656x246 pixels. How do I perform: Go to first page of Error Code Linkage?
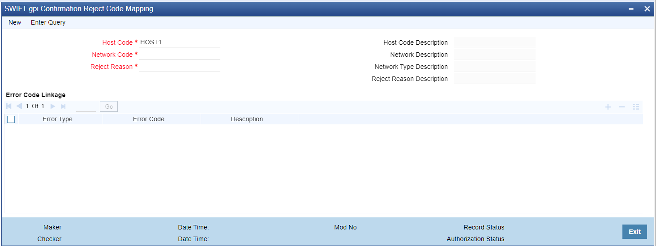tap(9, 106)
